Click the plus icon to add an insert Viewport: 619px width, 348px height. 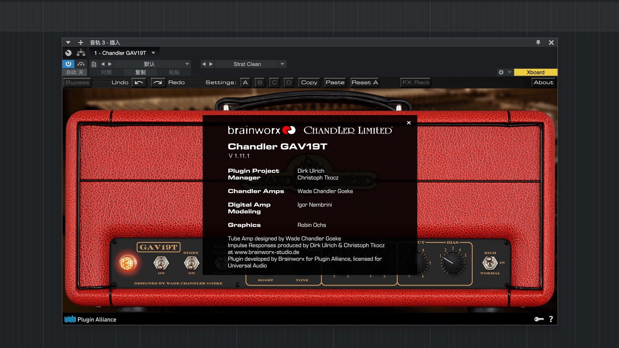81,43
